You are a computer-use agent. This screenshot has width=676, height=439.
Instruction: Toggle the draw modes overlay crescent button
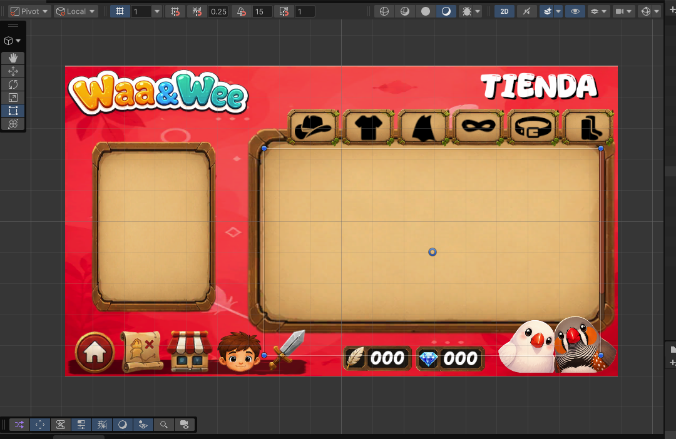coord(123,425)
